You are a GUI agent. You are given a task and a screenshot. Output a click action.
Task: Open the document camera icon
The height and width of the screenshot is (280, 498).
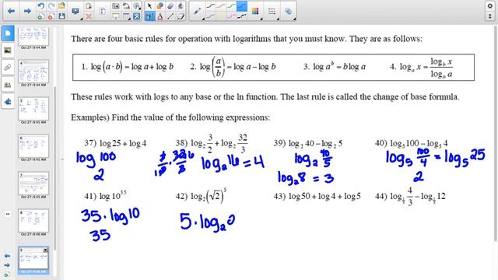126,6
